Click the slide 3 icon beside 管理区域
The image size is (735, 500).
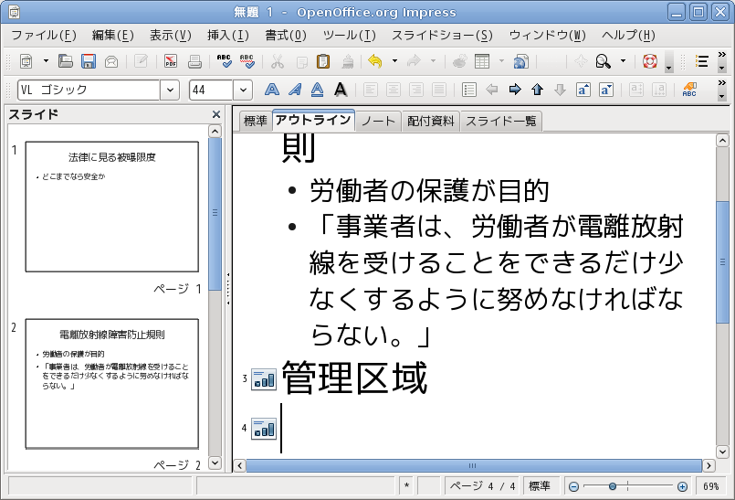(264, 379)
